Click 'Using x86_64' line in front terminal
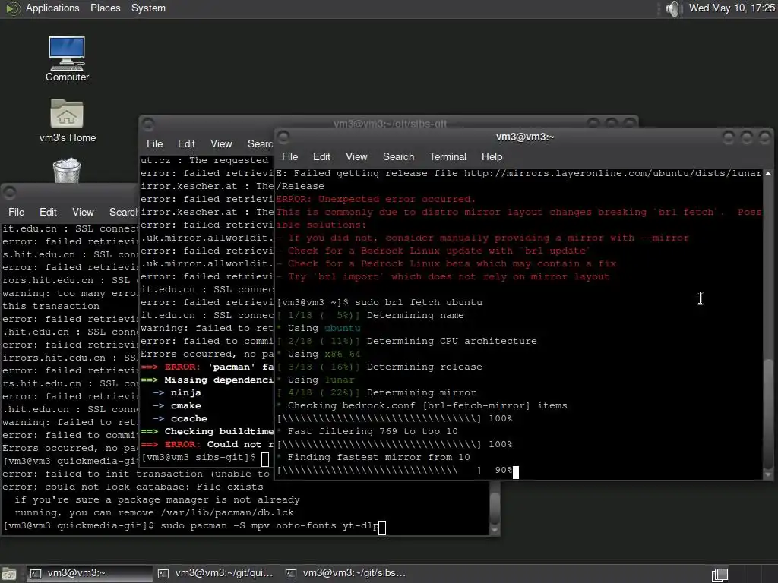The image size is (778, 583). point(324,354)
